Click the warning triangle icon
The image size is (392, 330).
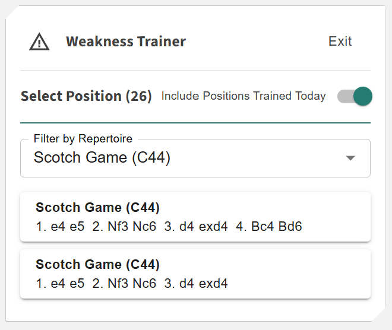tap(39, 42)
